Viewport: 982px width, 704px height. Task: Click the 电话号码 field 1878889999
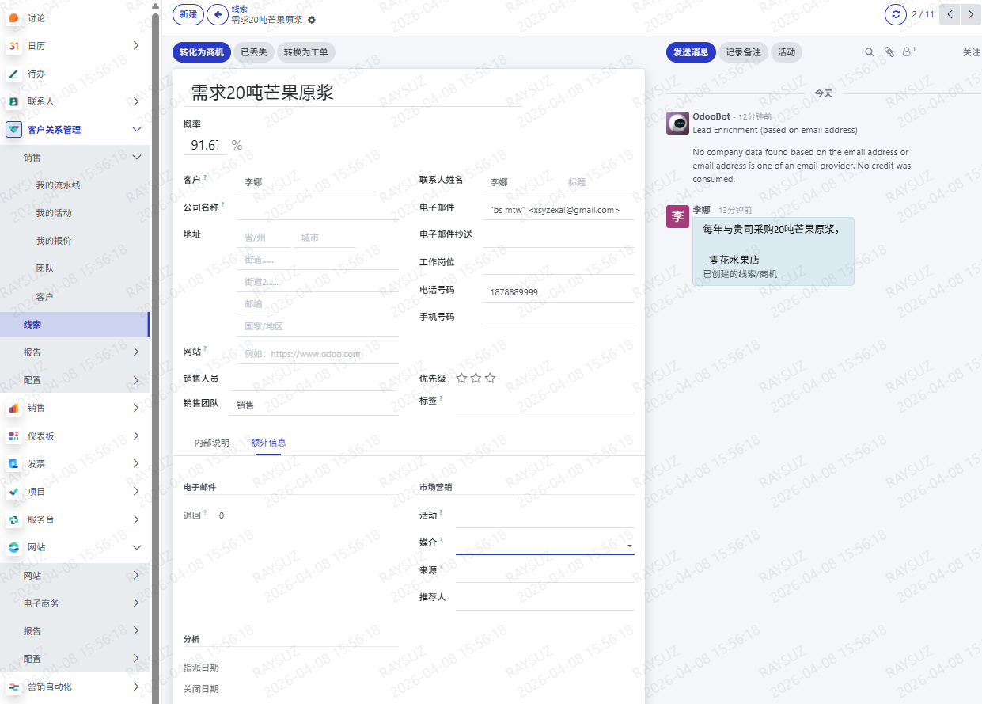tap(558, 292)
